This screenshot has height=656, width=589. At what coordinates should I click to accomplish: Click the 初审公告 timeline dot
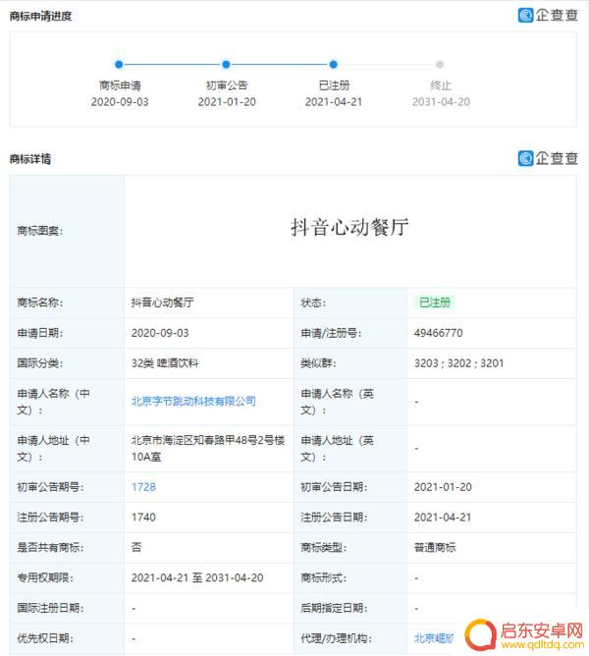point(226,65)
